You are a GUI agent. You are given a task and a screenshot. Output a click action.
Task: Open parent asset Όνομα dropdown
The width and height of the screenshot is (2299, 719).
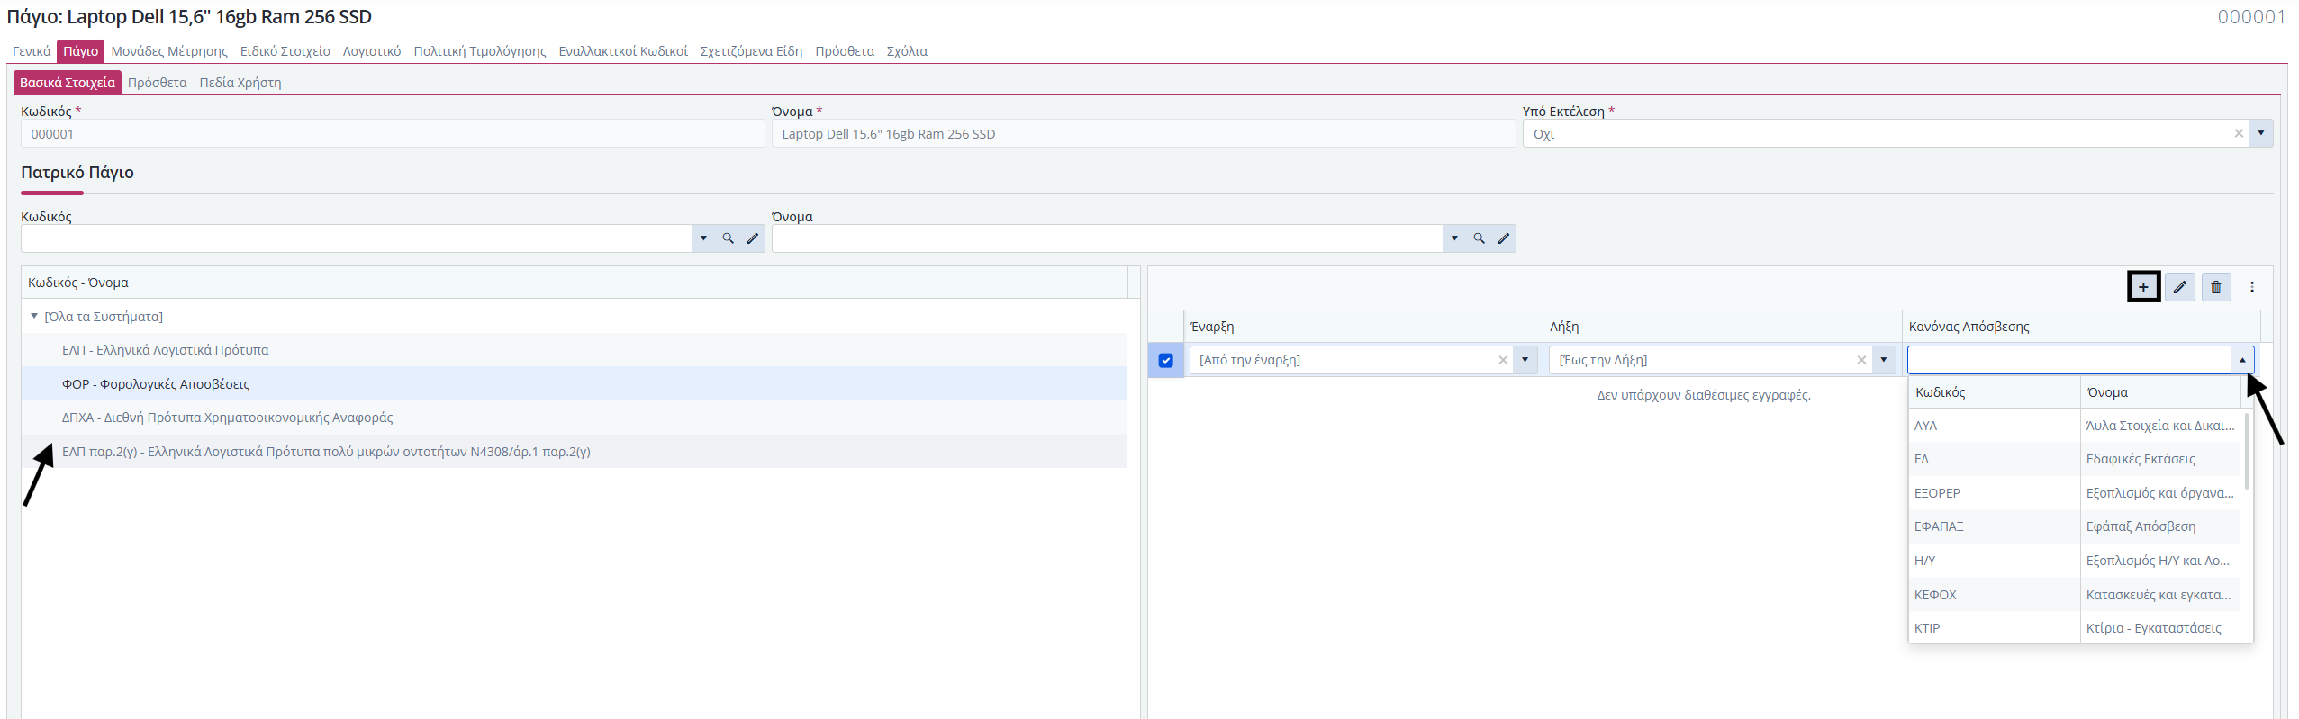[1454, 238]
